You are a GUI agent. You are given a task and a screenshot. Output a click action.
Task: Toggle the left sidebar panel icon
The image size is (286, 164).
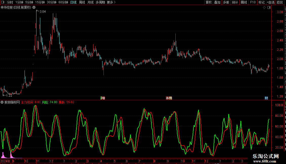[x=3, y=2]
